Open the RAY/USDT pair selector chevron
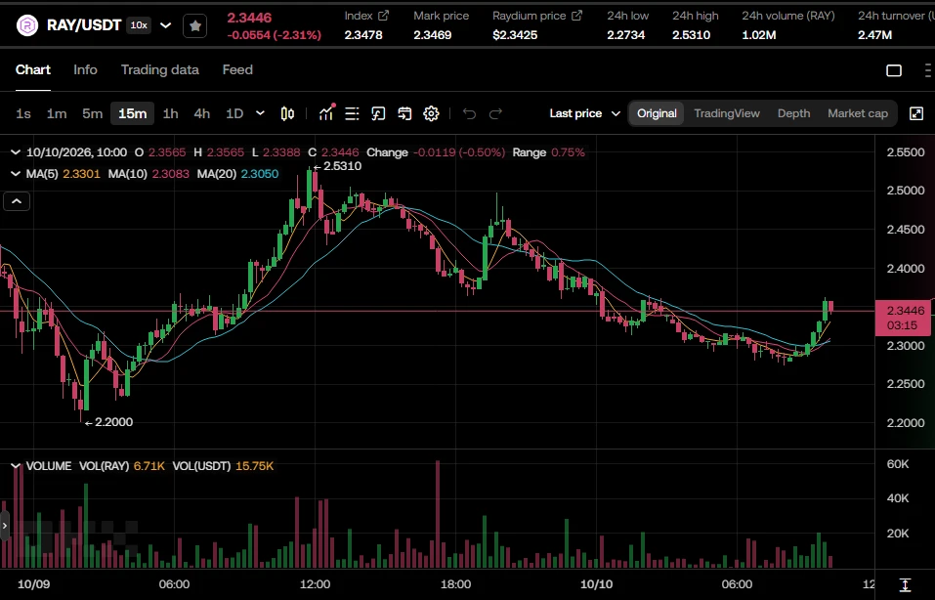 (166, 25)
